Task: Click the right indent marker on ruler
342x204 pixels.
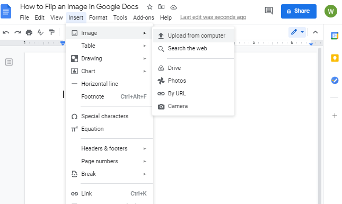Action: tap(311, 44)
